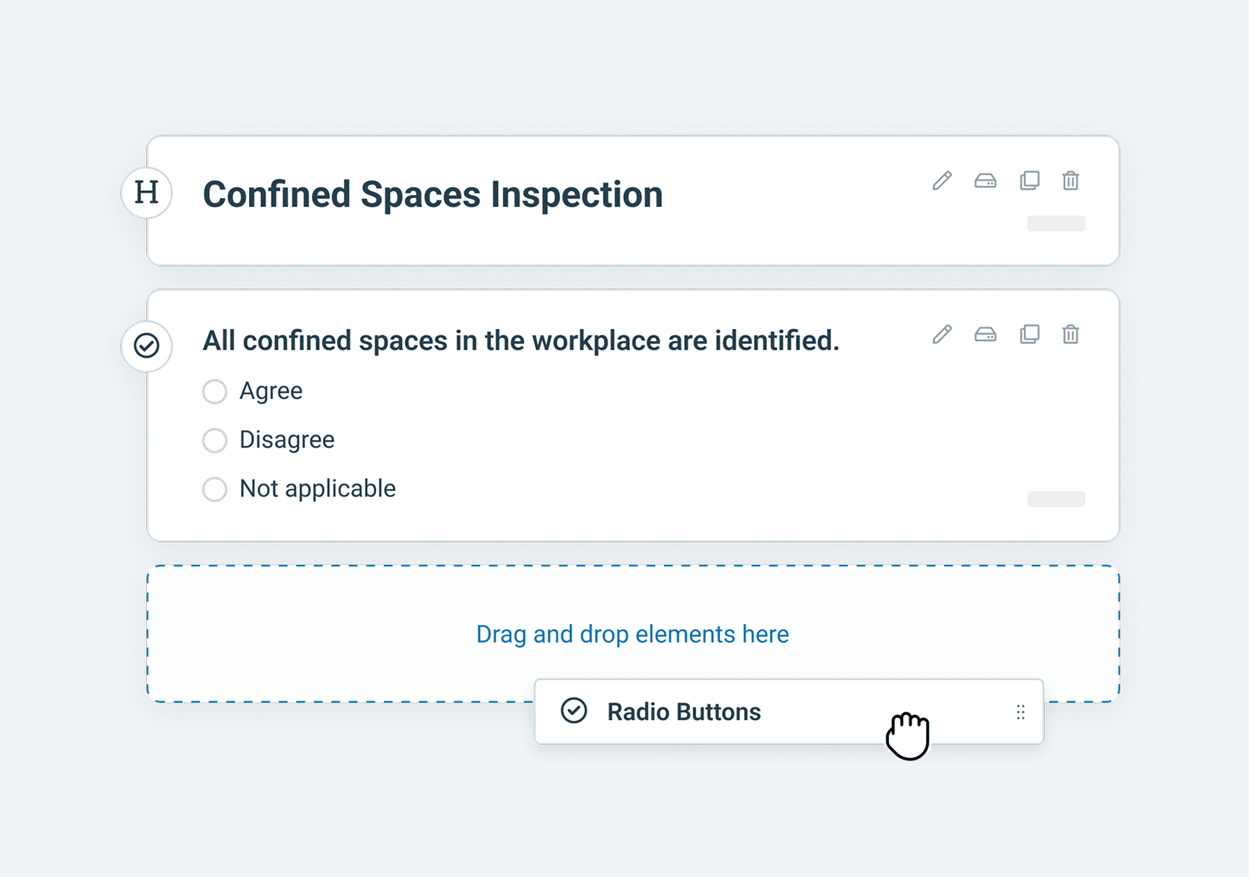Click the checkmark badge on question card
1249x877 pixels.
[146, 346]
